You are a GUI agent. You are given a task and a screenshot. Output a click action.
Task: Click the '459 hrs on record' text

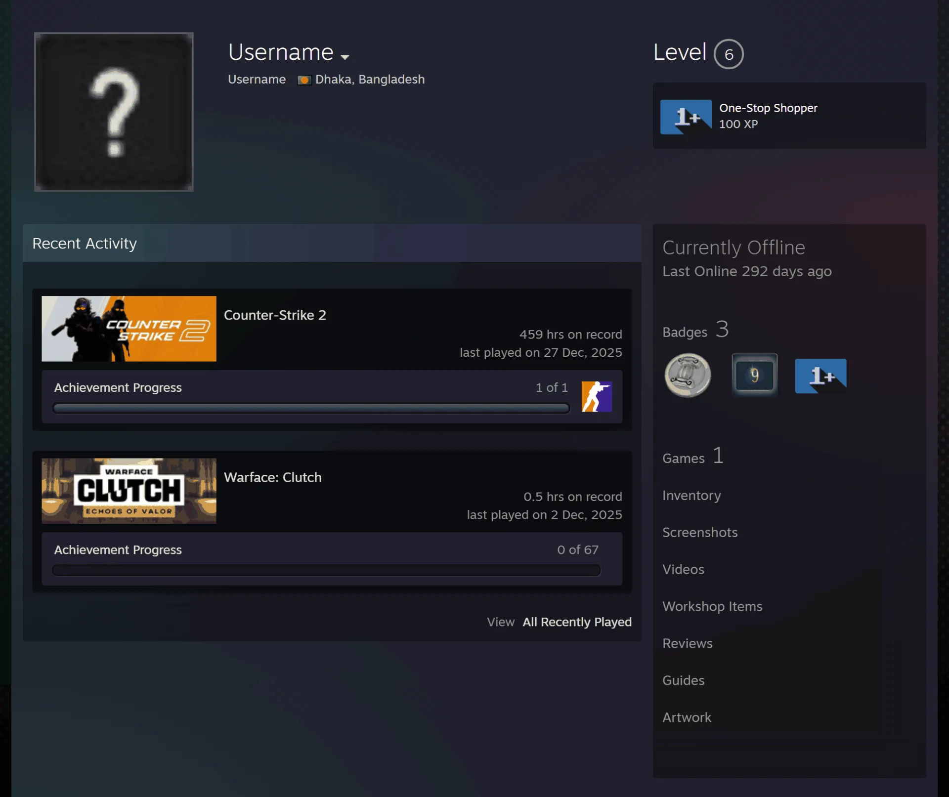(x=570, y=335)
